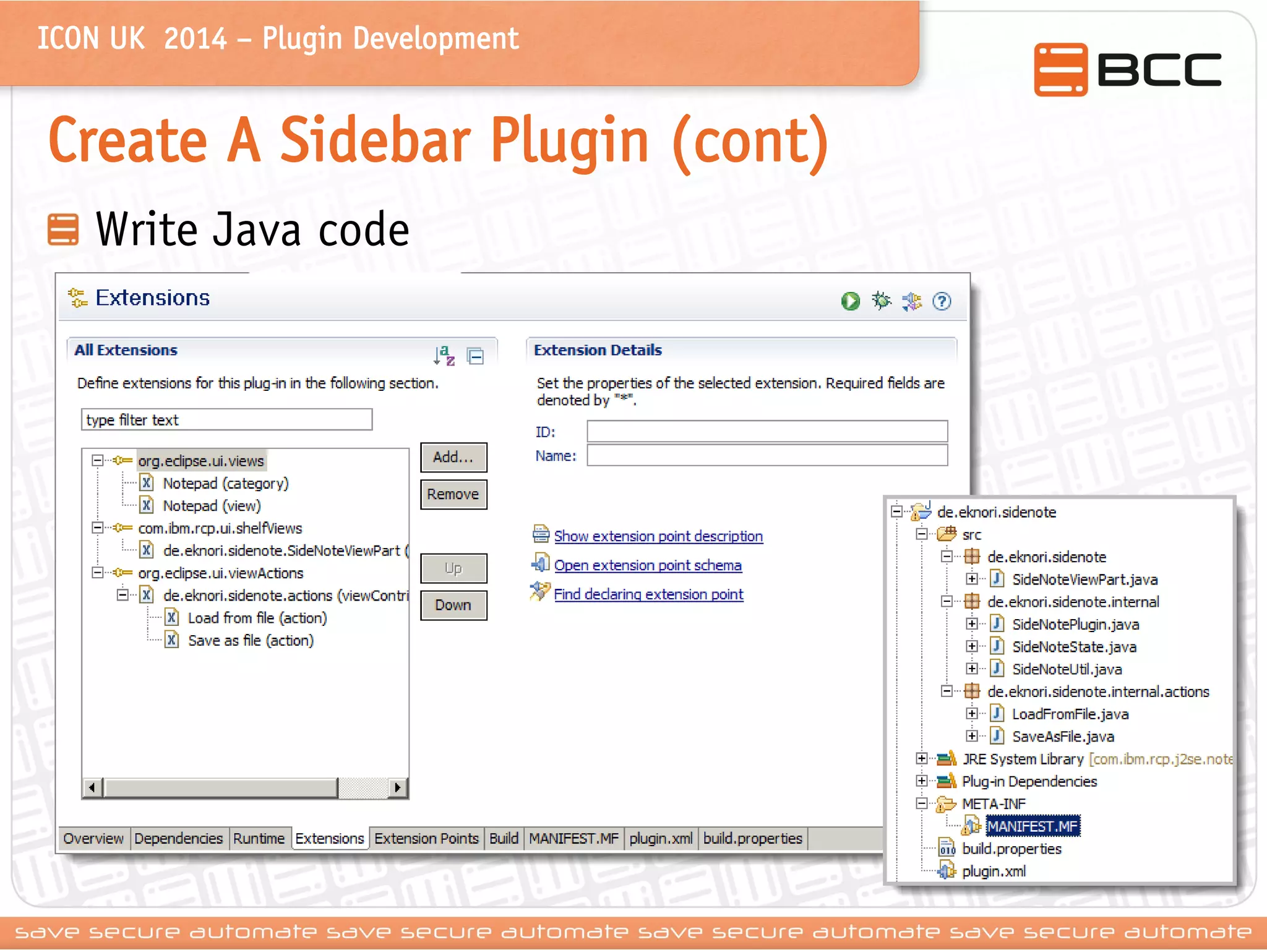1267x950 pixels.
Task: Collapse the de.eknori.sidenote.internal.actions package
Action: [x=947, y=691]
